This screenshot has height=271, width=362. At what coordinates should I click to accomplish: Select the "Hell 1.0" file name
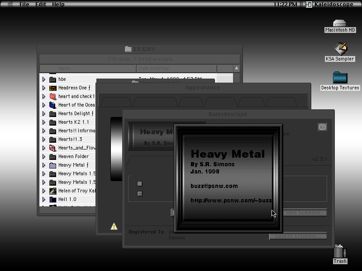point(67,199)
